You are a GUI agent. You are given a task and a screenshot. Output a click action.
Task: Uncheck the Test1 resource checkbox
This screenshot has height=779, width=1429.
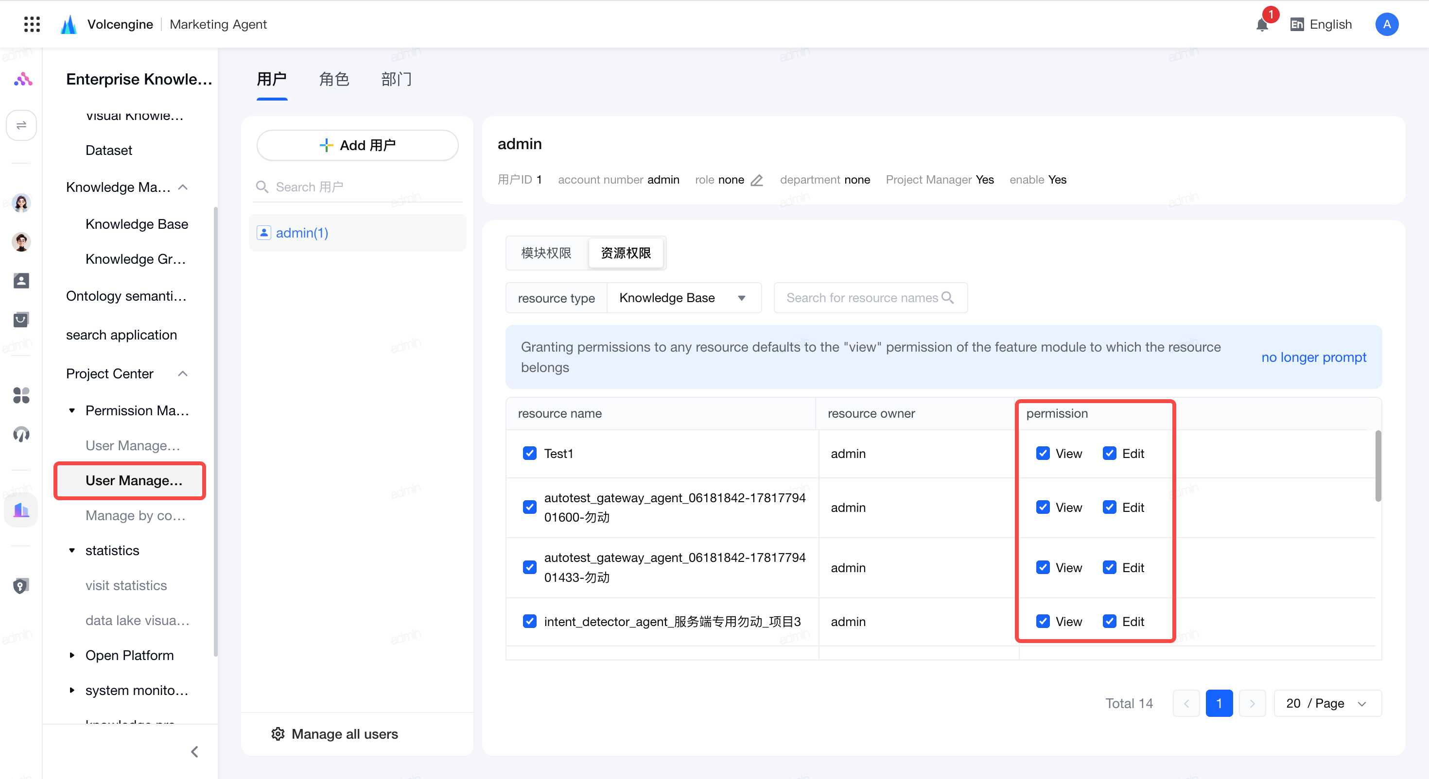(x=530, y=454)
